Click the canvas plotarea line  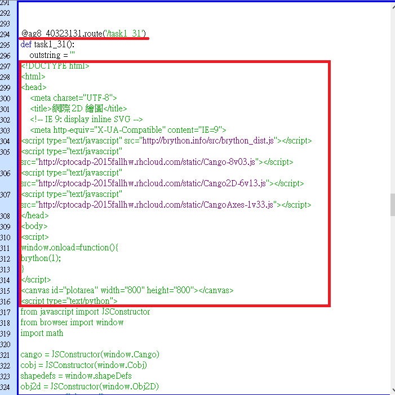point(127,290)
